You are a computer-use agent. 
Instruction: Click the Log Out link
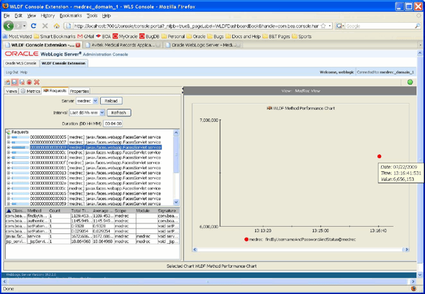(12, 72)
